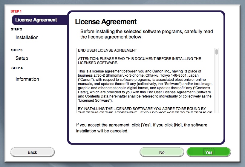Select the Setup step in sidebar
This screenshot has height=167, width=245.
[22, 58]
